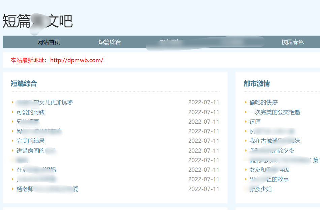Select the 都市激情 section heading
Screen dimensions: 320x210
coord(256,84)
